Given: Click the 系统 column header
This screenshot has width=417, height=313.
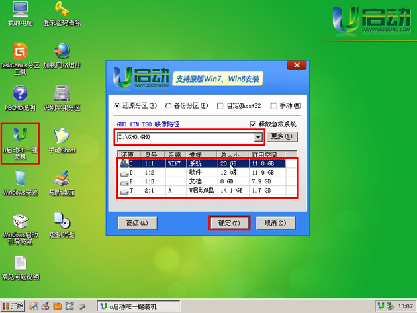Looking at the screenshot, I should click(175, 154).
